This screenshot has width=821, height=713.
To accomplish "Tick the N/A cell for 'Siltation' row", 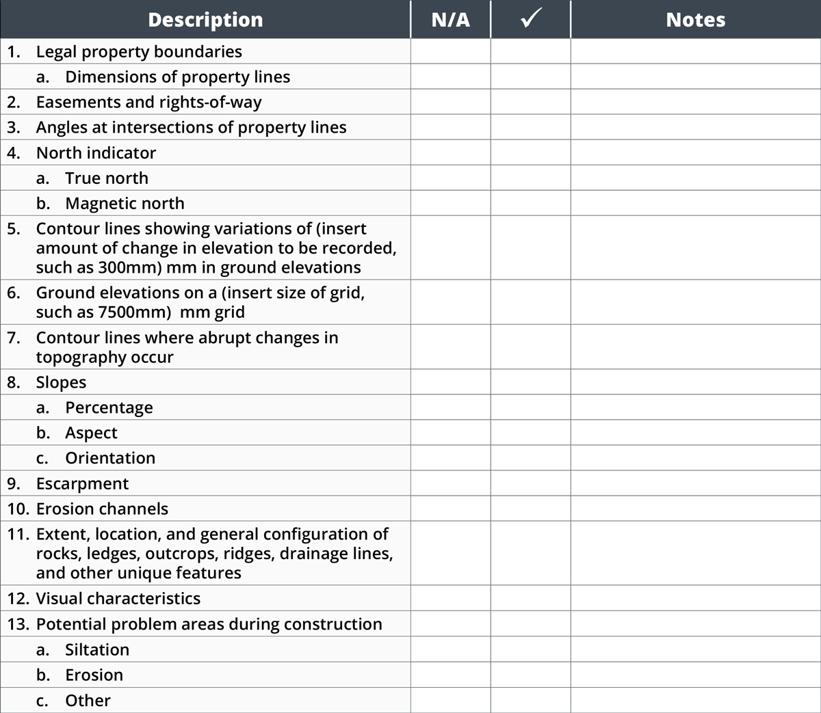I will coord(451,649).
